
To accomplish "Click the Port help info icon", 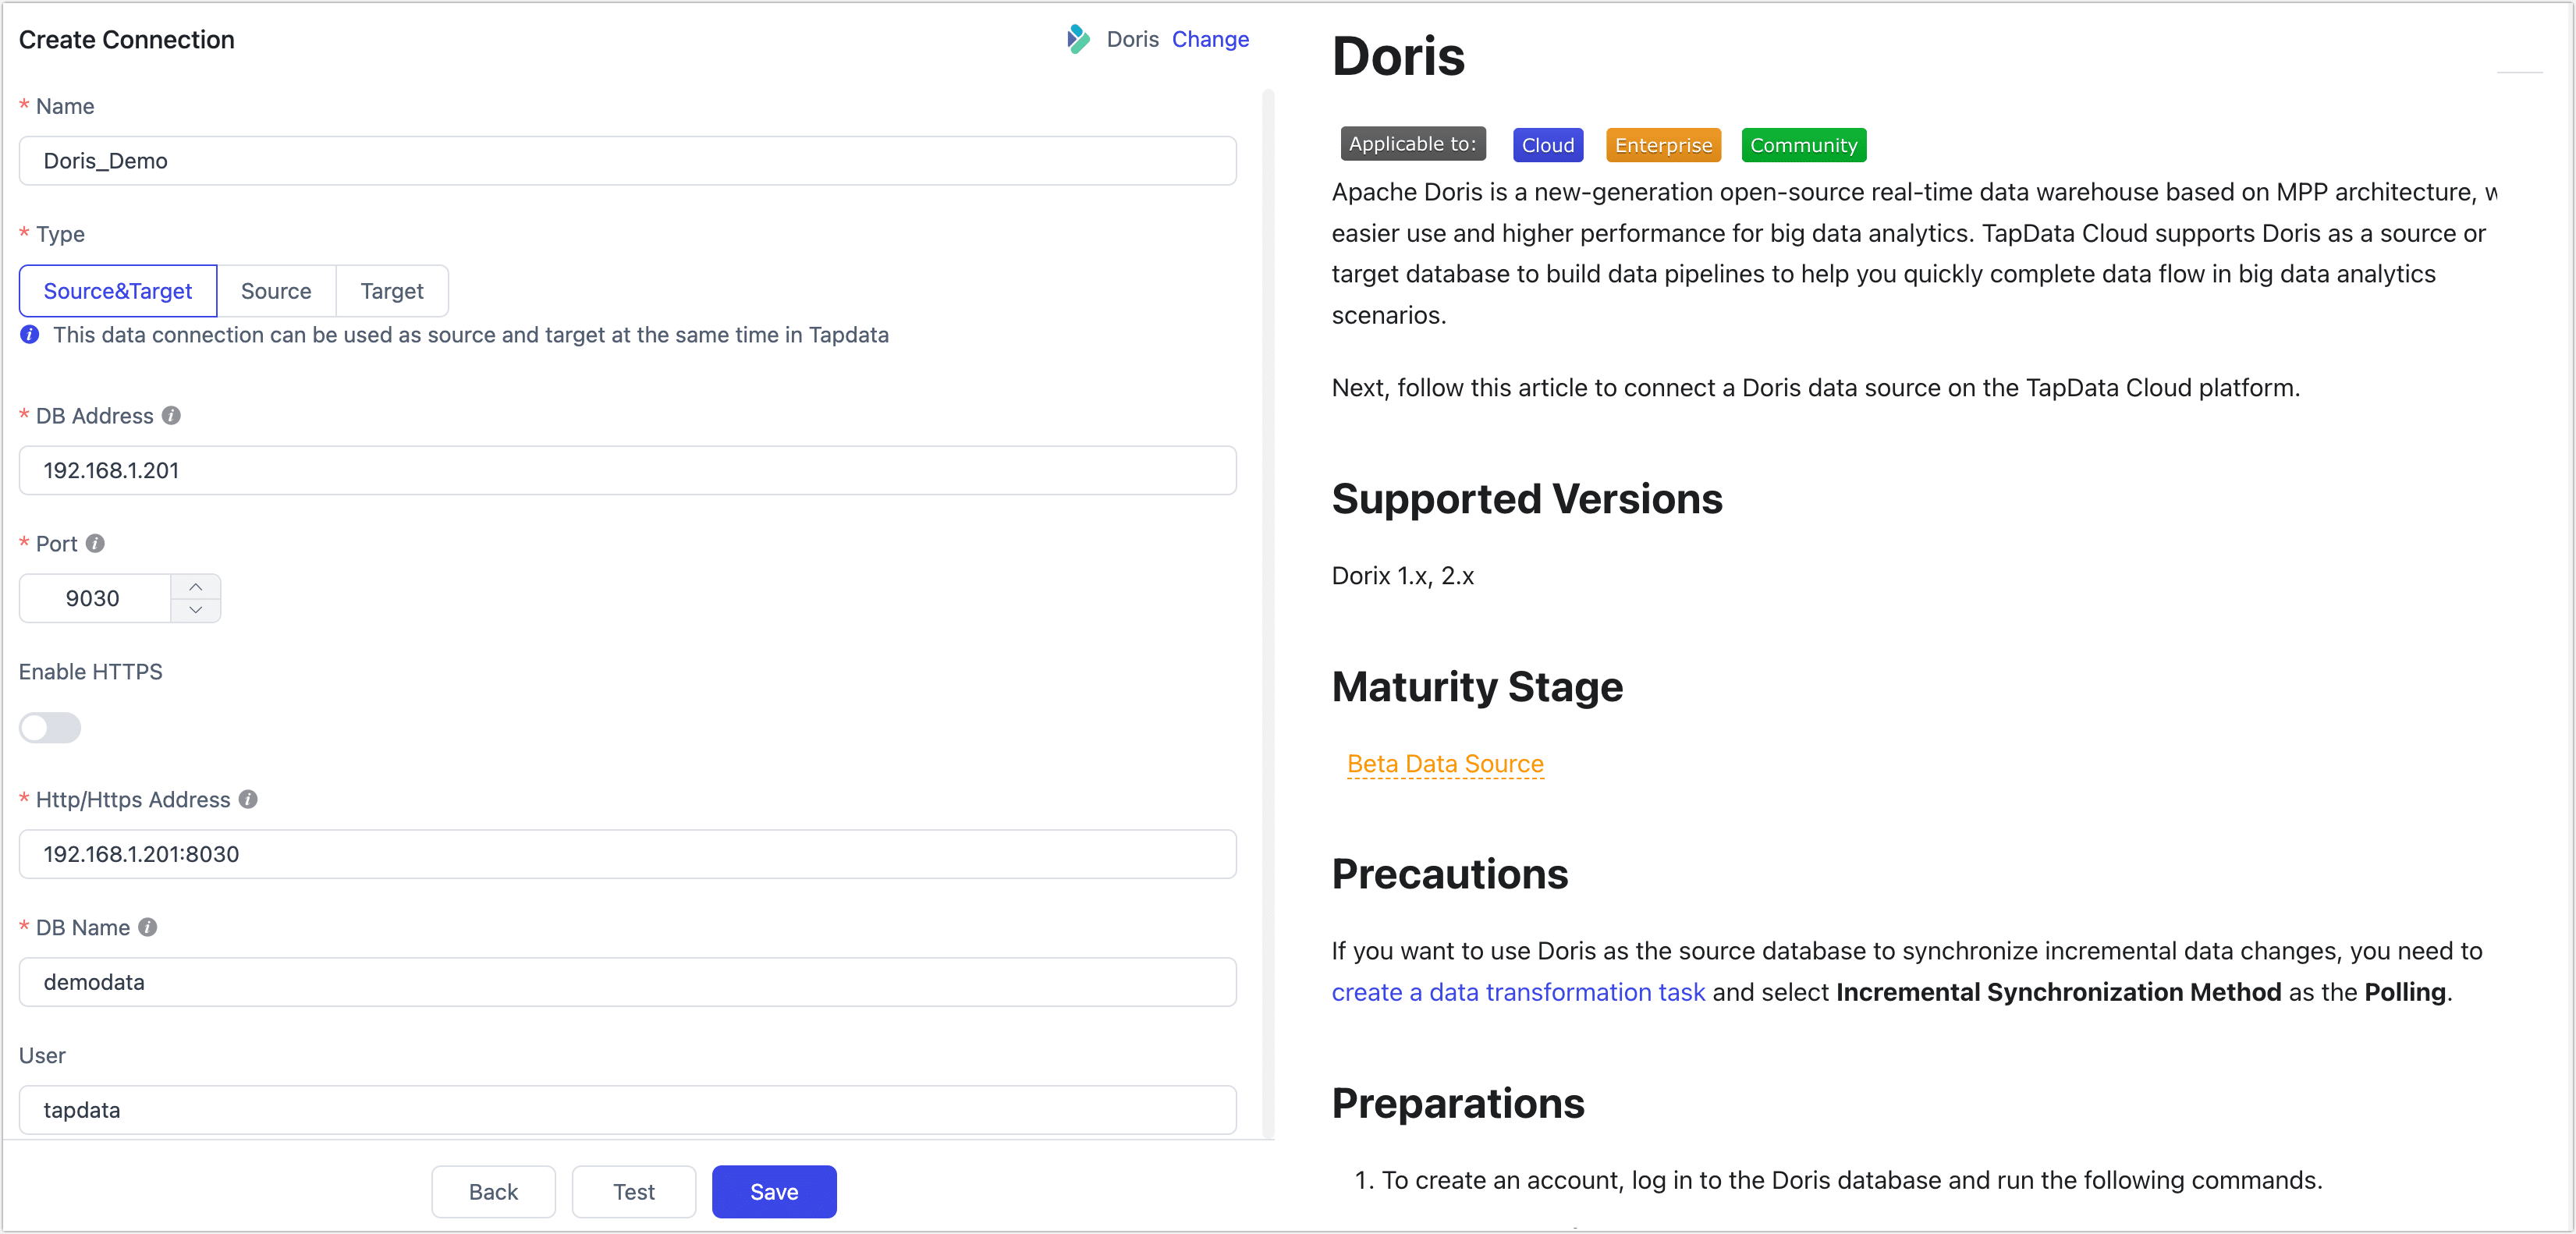I will pos(95,543).
